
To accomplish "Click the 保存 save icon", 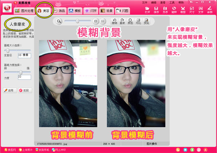I will coord(156,10).
